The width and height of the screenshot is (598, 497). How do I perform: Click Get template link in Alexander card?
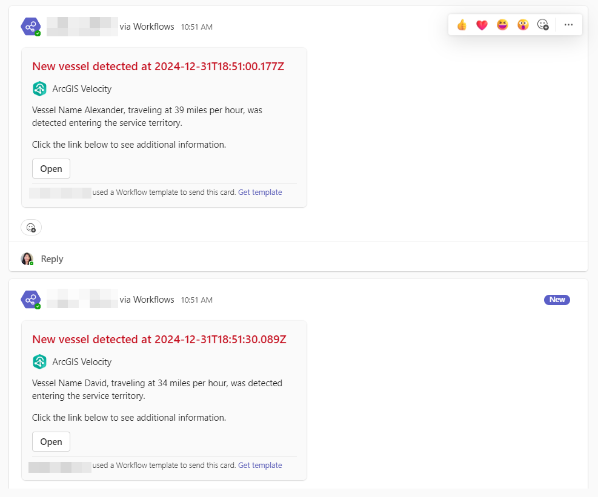tap(260, 193)
